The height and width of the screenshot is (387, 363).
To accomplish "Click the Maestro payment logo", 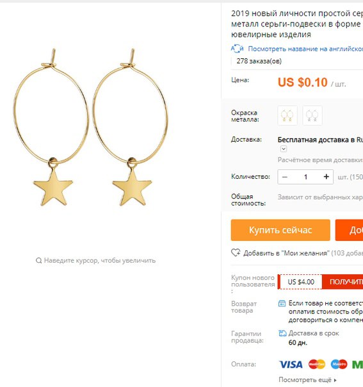I will coord(339,365).
